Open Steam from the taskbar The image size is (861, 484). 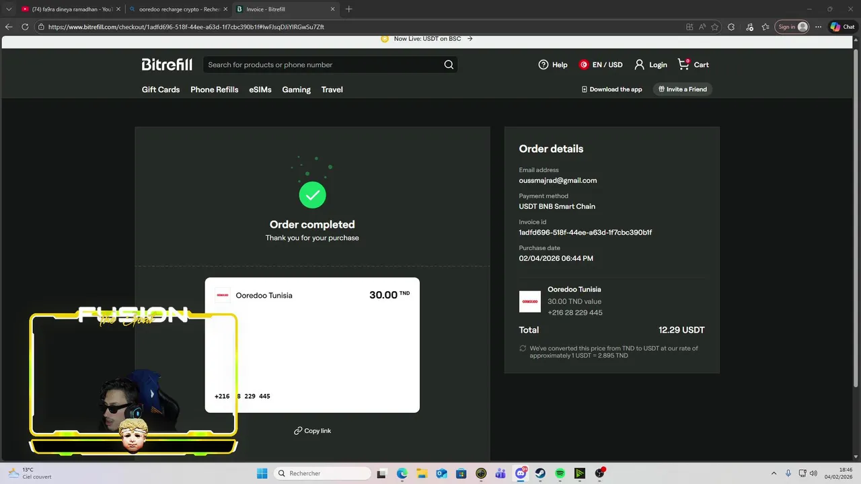click(540, 473)
